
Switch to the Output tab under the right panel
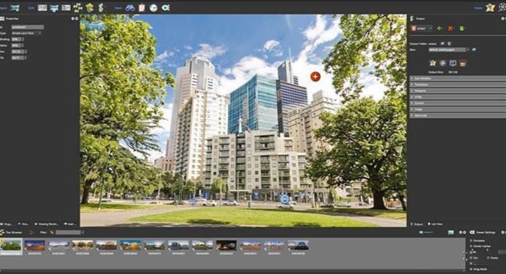[x=417, y=224]
